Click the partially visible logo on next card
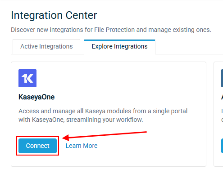The width and height of the screenshot is (223, 178). click(x=222, y=78)
